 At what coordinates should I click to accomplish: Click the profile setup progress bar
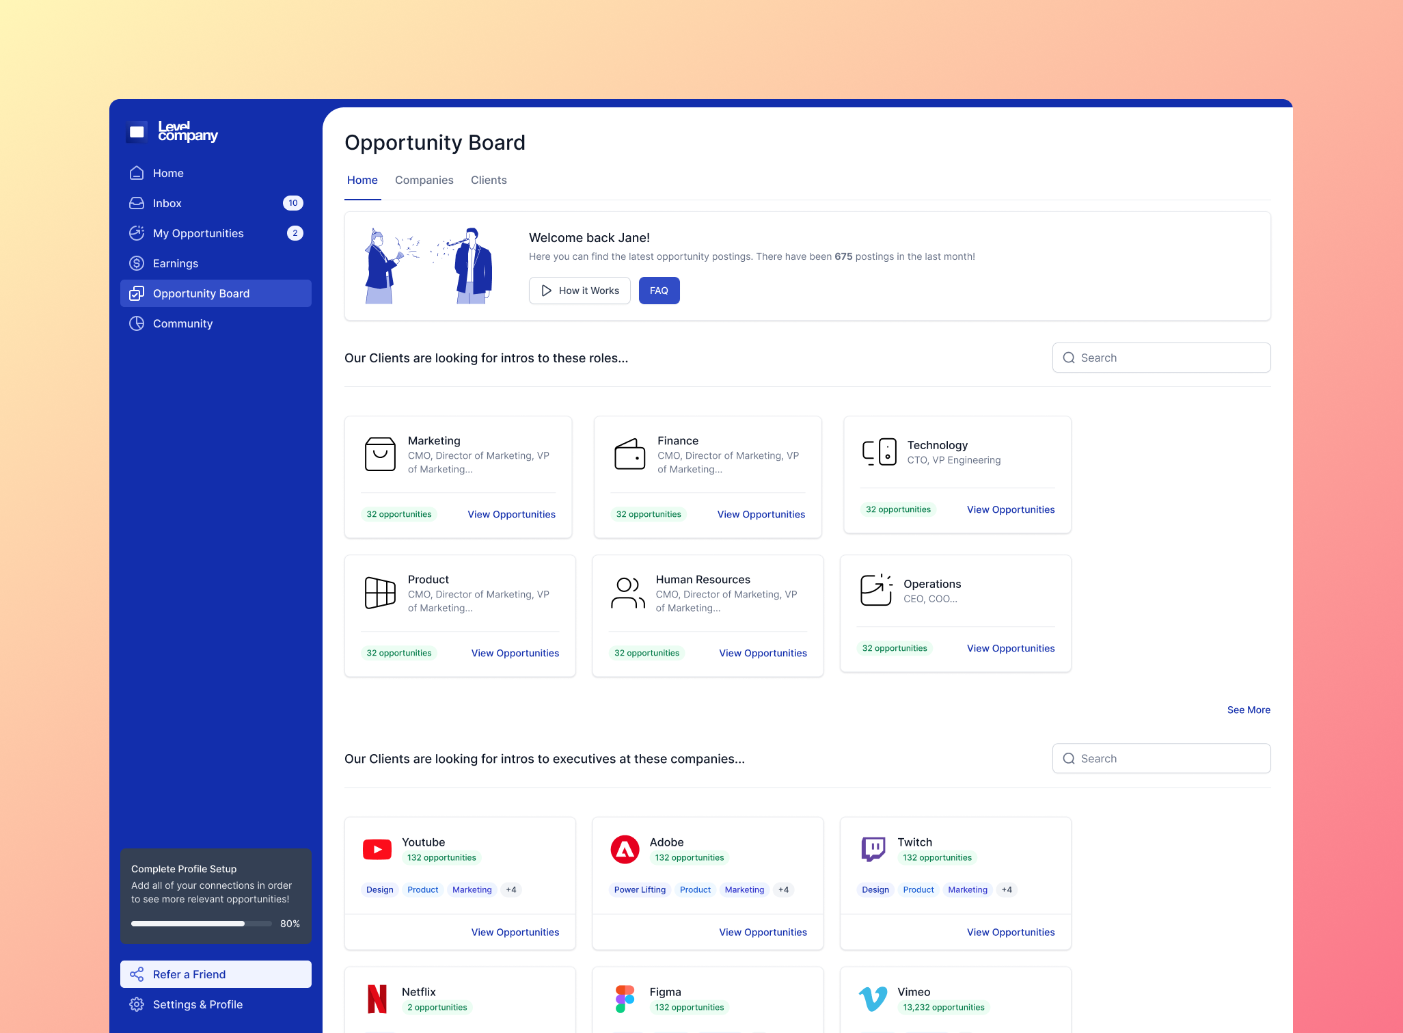click(202, 924)
